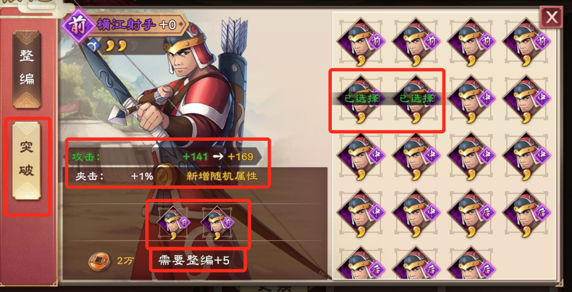This screenshot has width=572, height=292.
Task: Tap the purple 前 badge beside 横江射手
Action: [x=77, y=27]
